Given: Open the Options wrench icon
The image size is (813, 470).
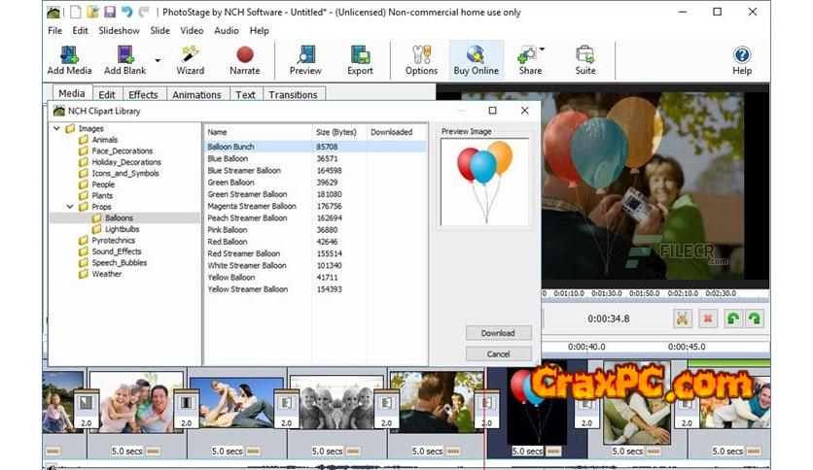Looking at the screenshot, I should point(421,56).
